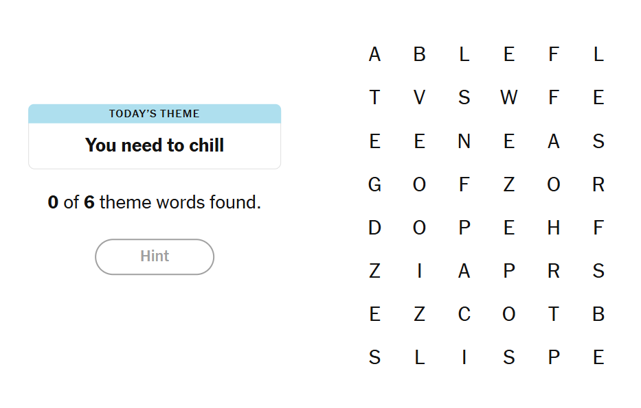
Task: Choose the letter C tile
Action: pyautogui.click(x=464, y=314)
